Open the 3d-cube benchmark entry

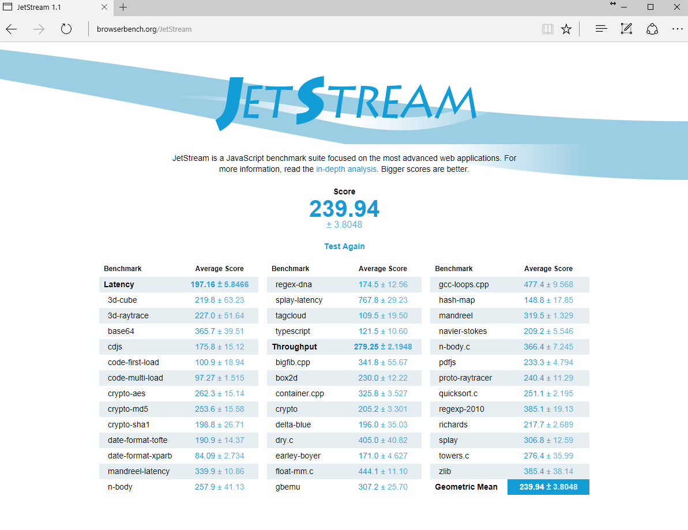(122, 300)
